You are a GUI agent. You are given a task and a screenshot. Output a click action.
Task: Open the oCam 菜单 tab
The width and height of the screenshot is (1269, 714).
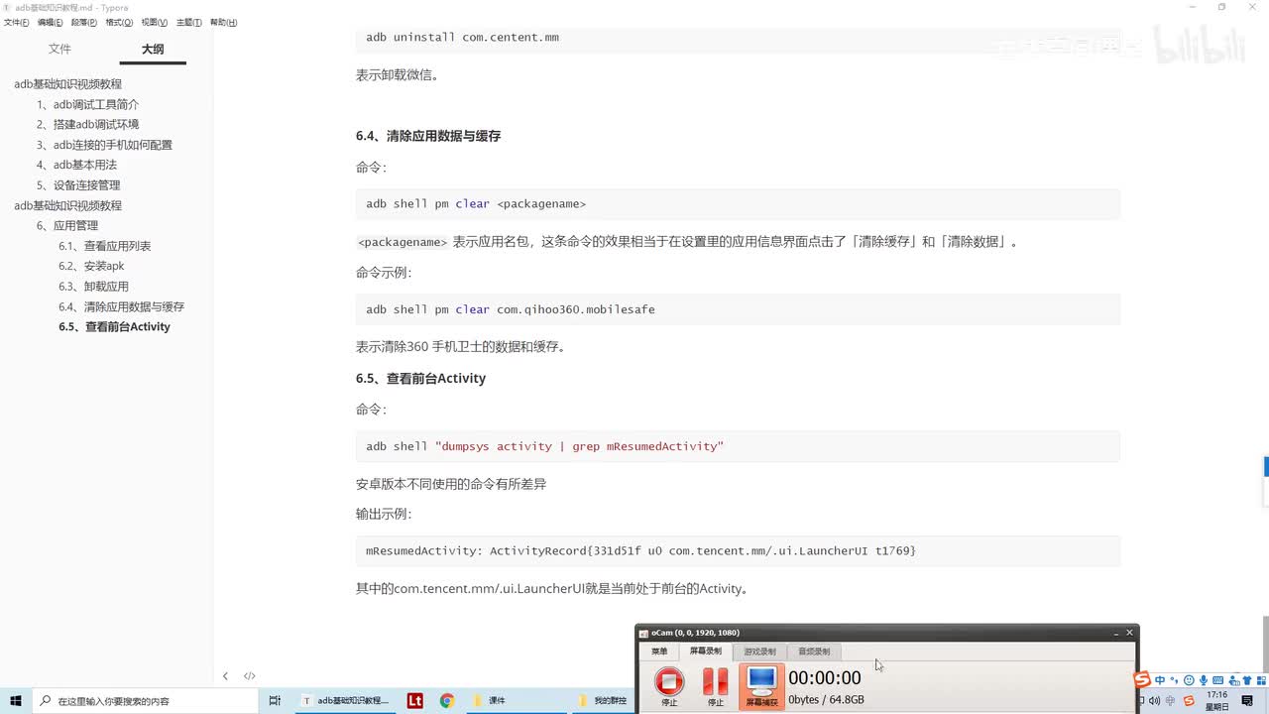tap(659, 652)
